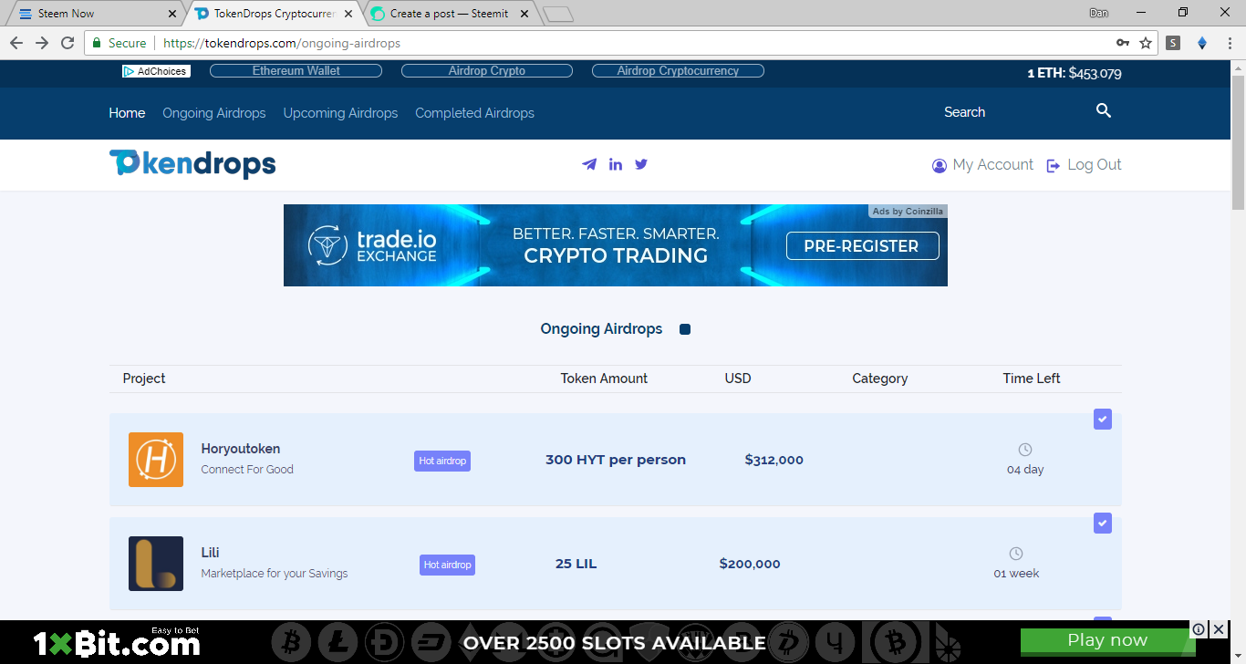Open the Ethereum extension icon
The width and height of the screenshot is (1246, 664).
tap(1201, 43)
